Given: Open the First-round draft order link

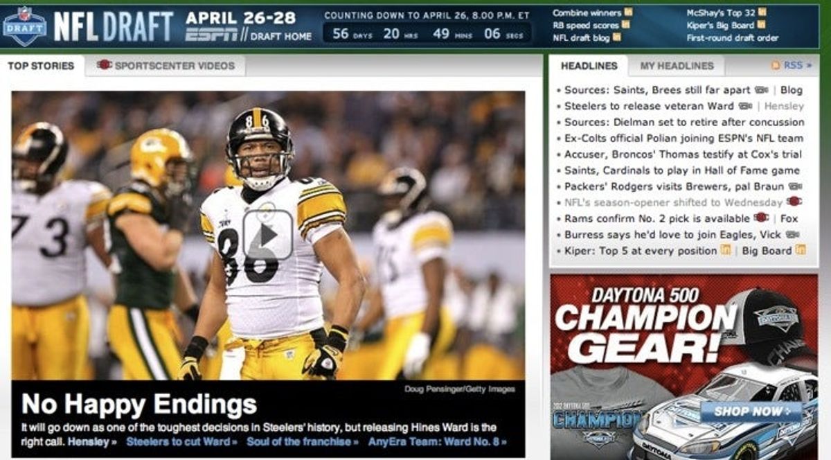Looking at the screenshot, I should tap(733, 38).
